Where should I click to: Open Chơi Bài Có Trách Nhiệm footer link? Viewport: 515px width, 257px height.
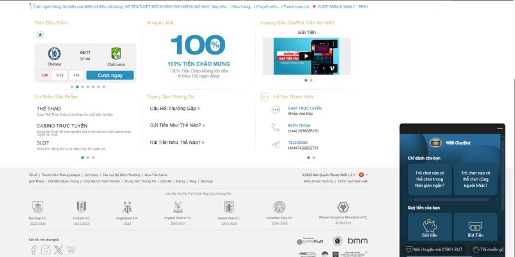pyautogui.click(x=102, y=181)
